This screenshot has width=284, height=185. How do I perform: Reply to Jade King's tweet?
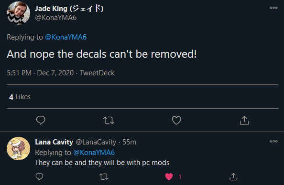click(41, 120)
